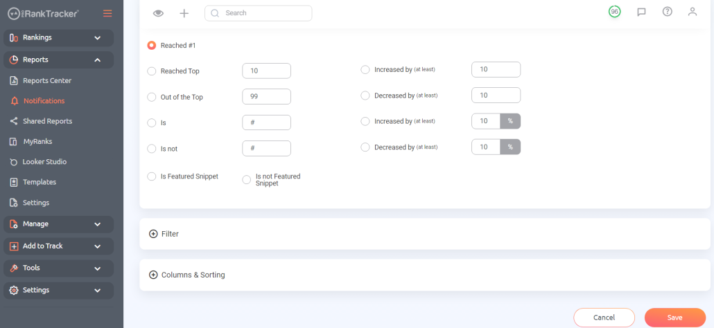Screen dimensions: 714x328
Task: Expand the Manage menu chevron
Action: pyautogui.click(x=98, y=224)
